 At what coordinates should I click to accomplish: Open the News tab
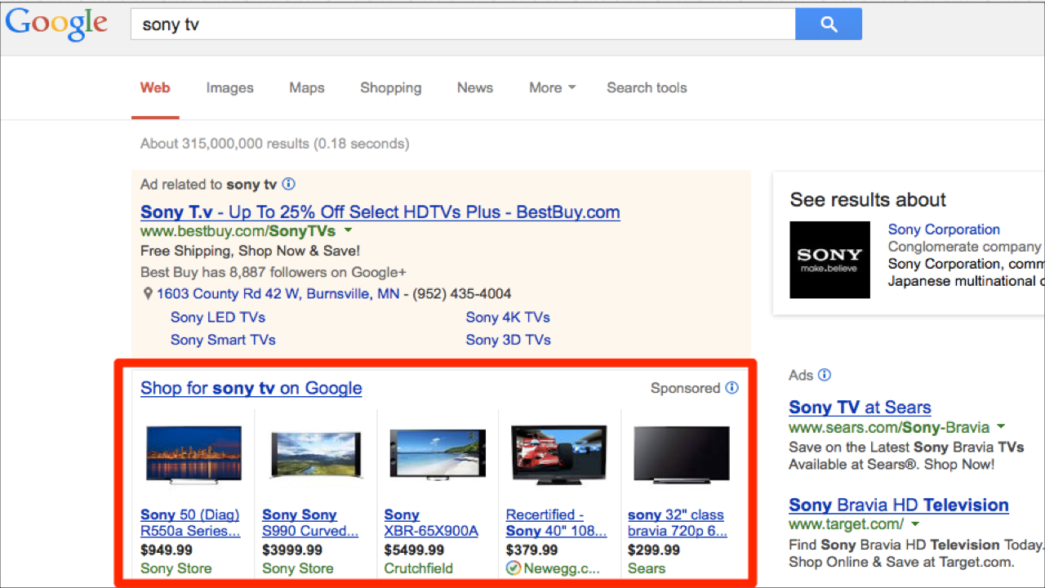[475, 87]
